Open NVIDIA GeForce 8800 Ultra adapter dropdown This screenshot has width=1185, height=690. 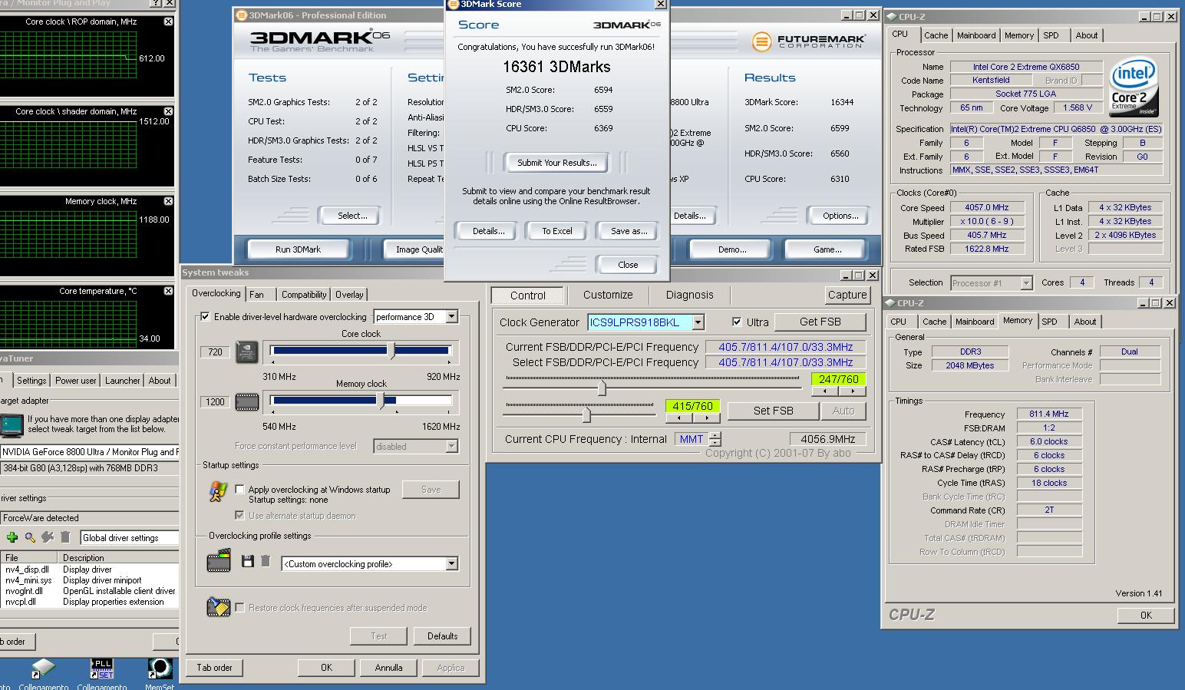click(89, 452)
